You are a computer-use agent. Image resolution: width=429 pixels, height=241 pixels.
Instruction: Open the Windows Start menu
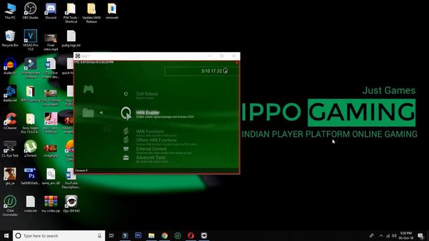6,236
